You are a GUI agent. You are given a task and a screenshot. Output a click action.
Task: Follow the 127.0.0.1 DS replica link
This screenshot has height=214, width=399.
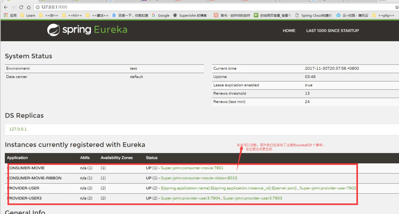(x=18, y=129)
